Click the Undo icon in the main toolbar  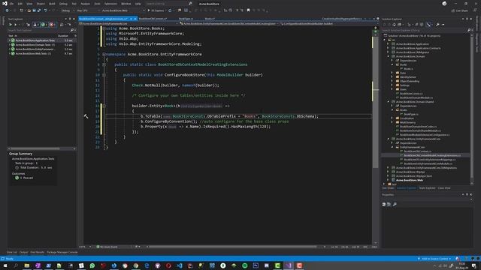pos(46,10)
